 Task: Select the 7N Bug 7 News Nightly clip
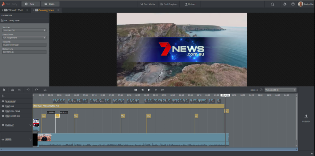(128, 106)
